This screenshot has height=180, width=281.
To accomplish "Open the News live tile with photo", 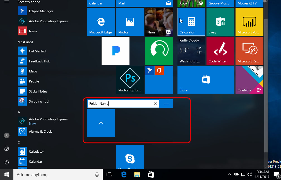I will point(159,22).
